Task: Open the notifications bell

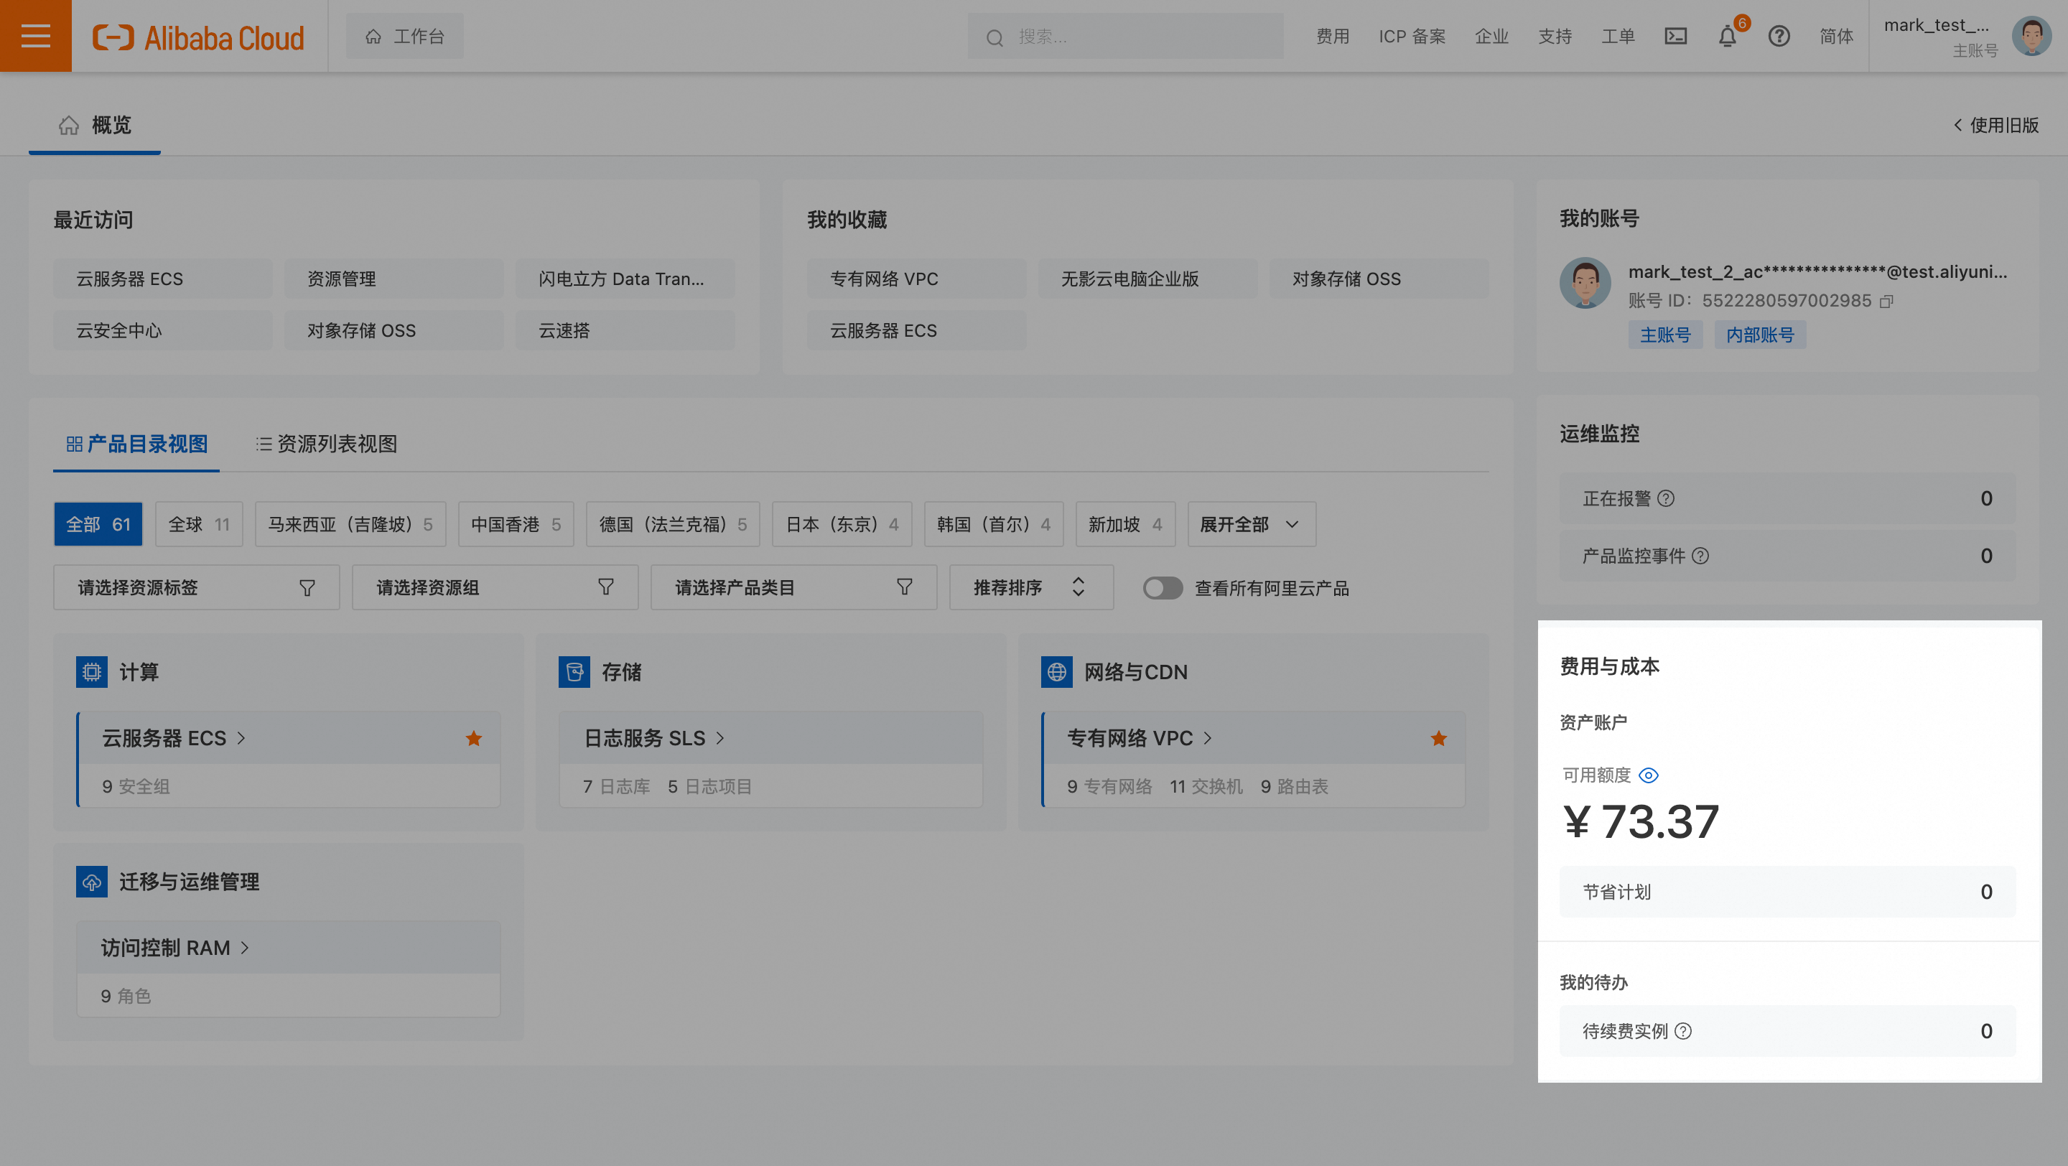Action: pyautogui.click(x=1728, y=36)
